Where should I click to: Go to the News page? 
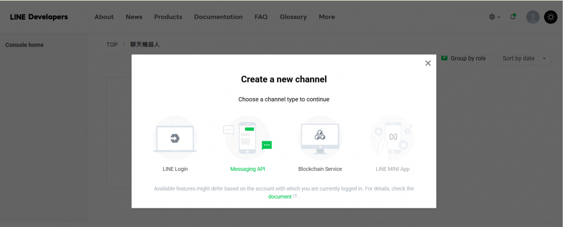pyautogui.click(x=134, y=17)
